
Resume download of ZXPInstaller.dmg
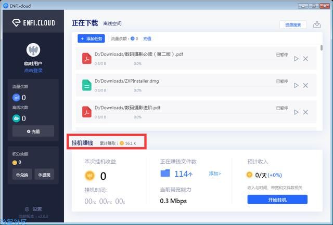(x=296, y=85)
